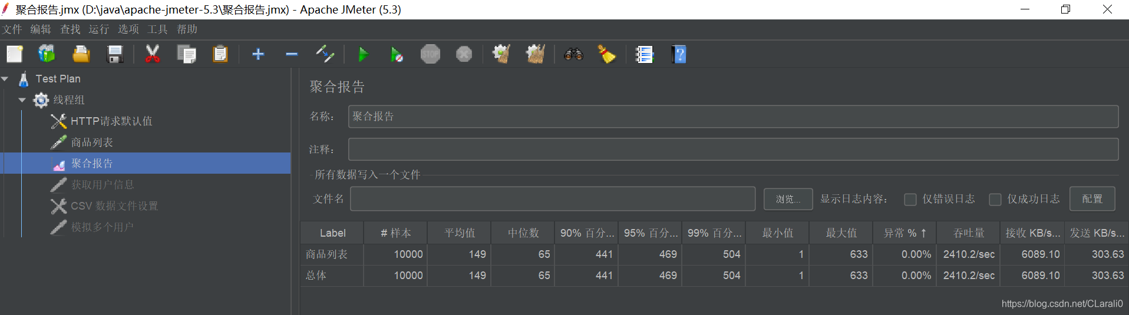Click the Open file folder icon
This screenshot has width=1129, height=315.
(x=81, y=54)
